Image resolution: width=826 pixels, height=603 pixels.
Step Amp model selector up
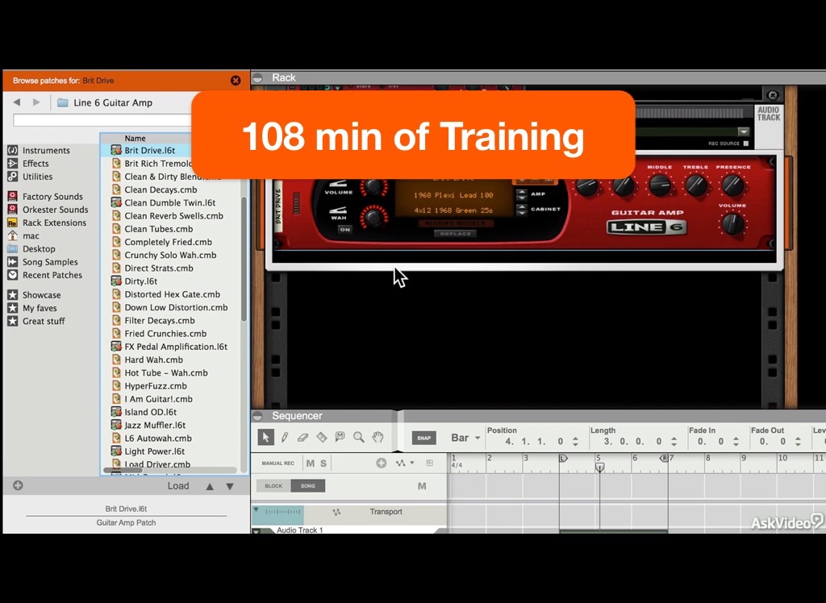pyautogui.click(x=522, y=192)
